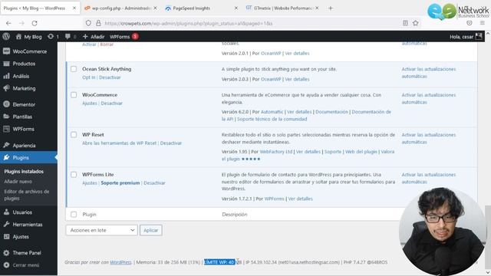
Task: Open Plugins instalados submenu item
Action: (24, 172)
